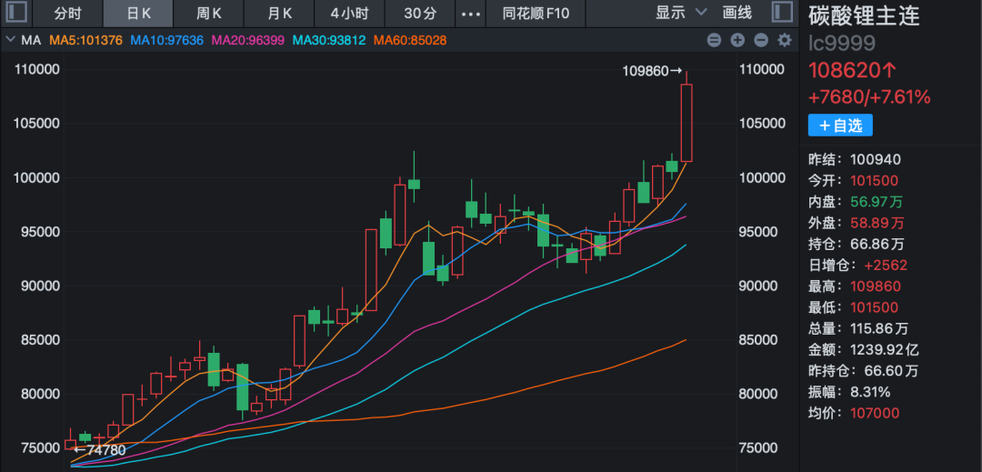The image size is (982, 472).
Task: Click the 画线 drawing tools button
Action: pos(737,13)
